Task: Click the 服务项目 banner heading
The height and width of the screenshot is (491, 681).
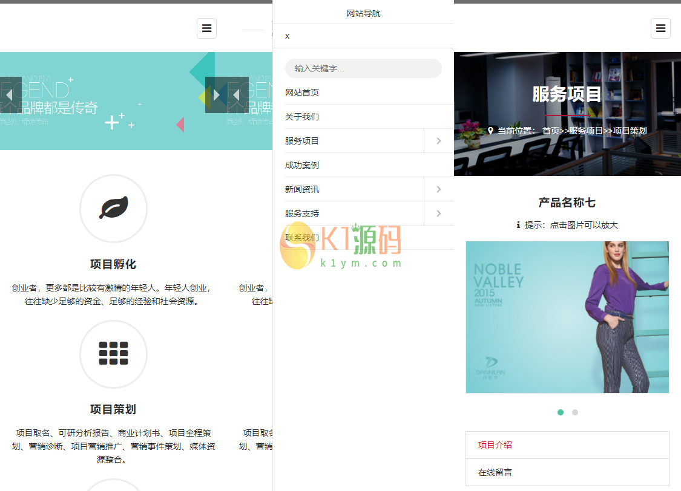Action: pyautogui.click(x=567, y=94)
